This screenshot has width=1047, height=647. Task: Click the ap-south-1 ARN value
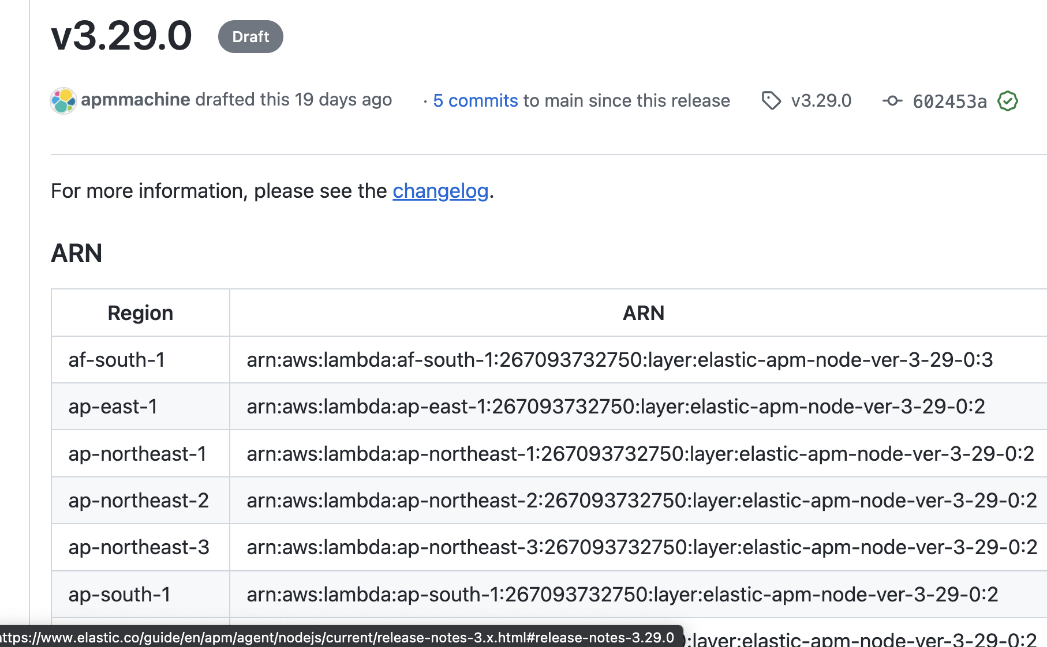tap(623, 595)
